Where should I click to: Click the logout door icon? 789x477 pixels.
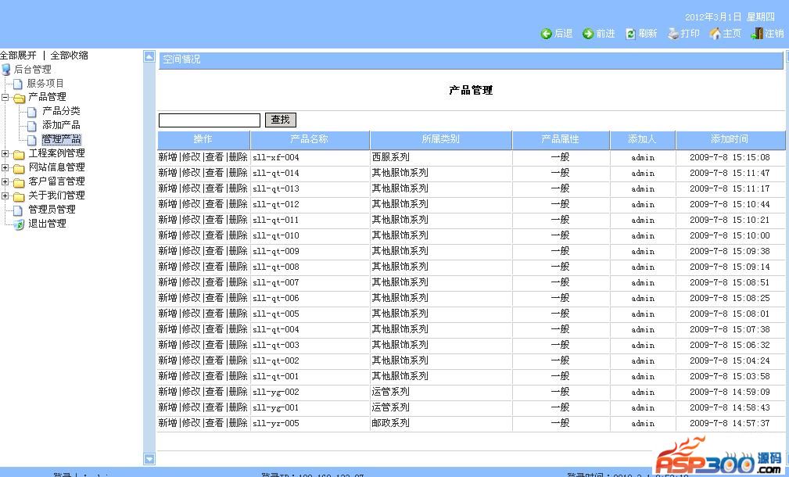pyautogui.click(x=757, y=34)
